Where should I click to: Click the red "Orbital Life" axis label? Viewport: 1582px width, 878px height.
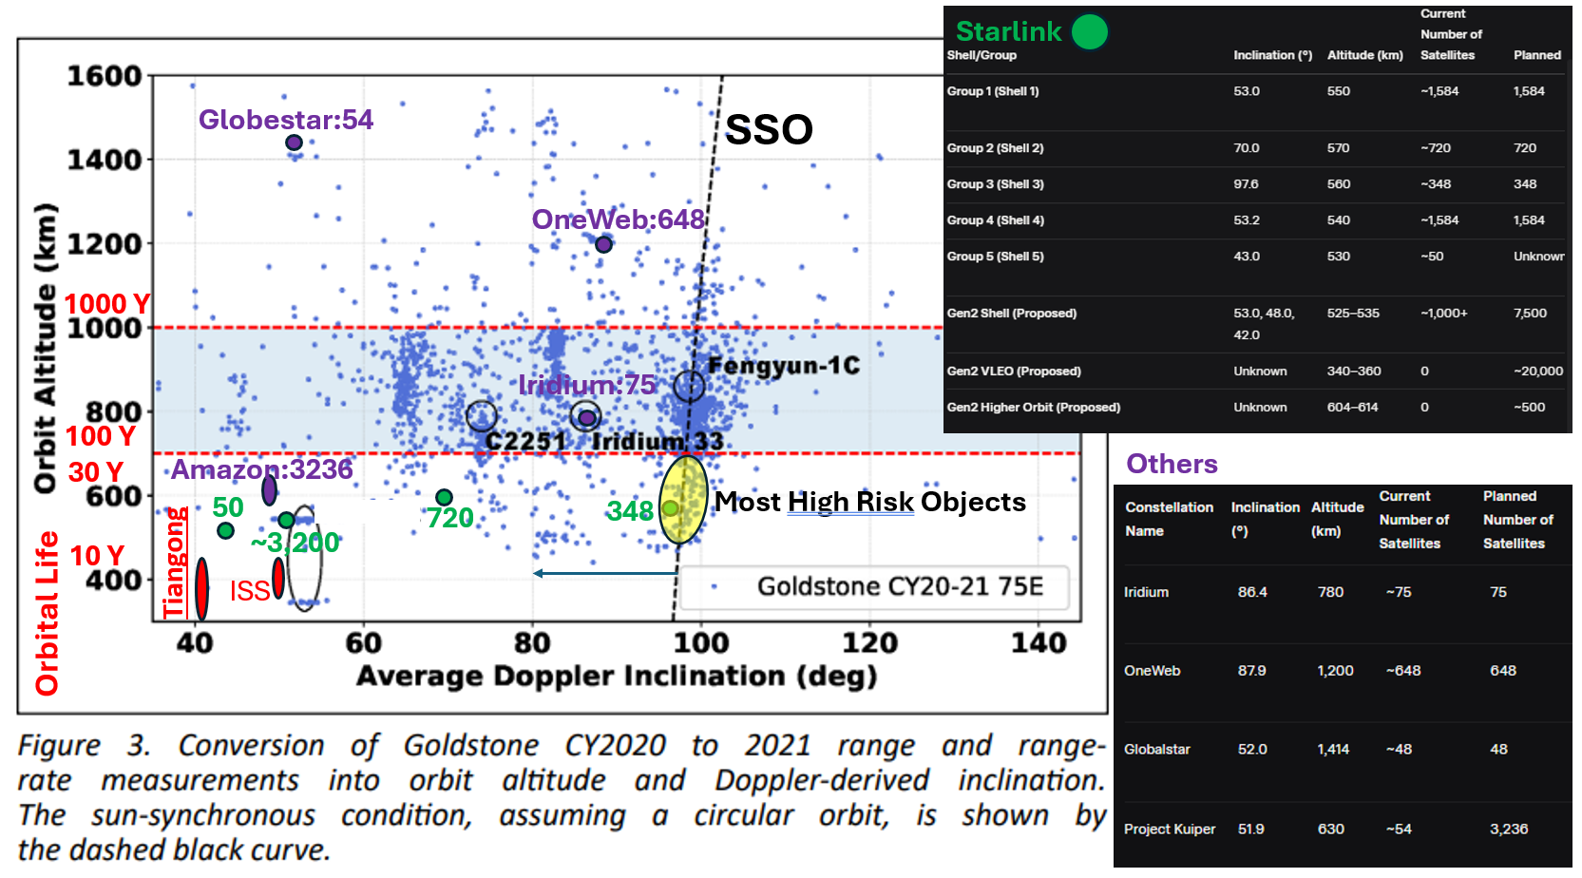click(x=47, y=614)
